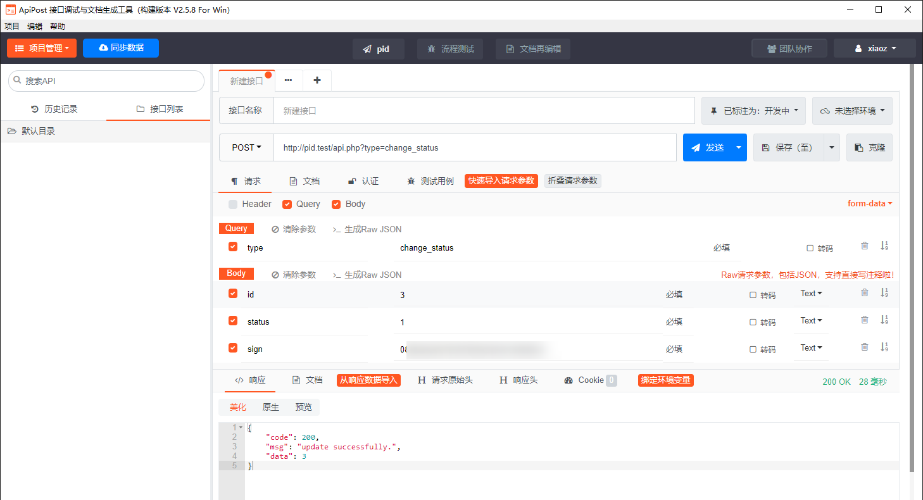Click the pid send icon in top bar
Image resolution: width=923 pixels, height=500 pixels.
pyautogui.click(x=366, y=48)
